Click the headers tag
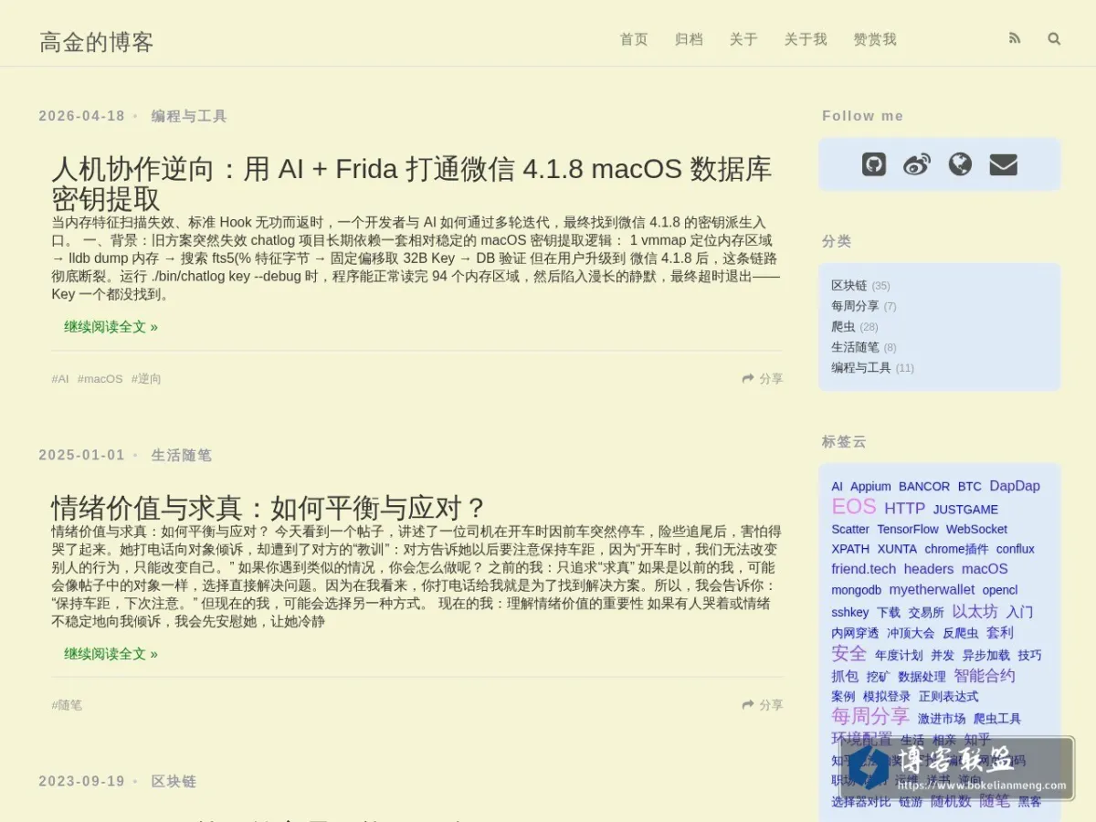This screenshot has width=1096, height=822. 929,569
